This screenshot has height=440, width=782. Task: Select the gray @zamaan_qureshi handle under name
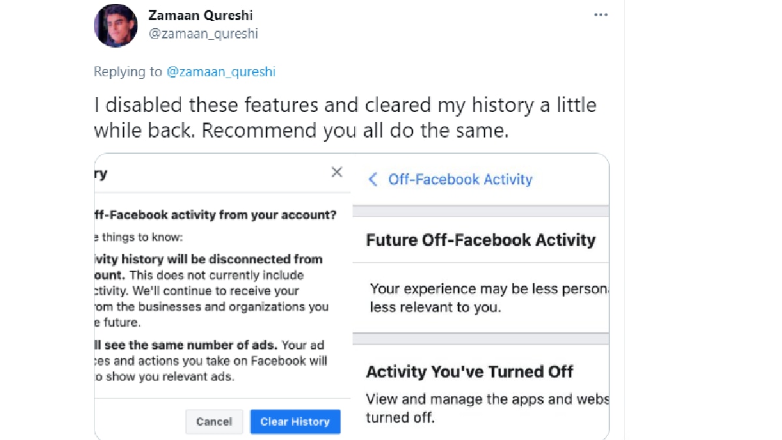[x=203, y=34]
